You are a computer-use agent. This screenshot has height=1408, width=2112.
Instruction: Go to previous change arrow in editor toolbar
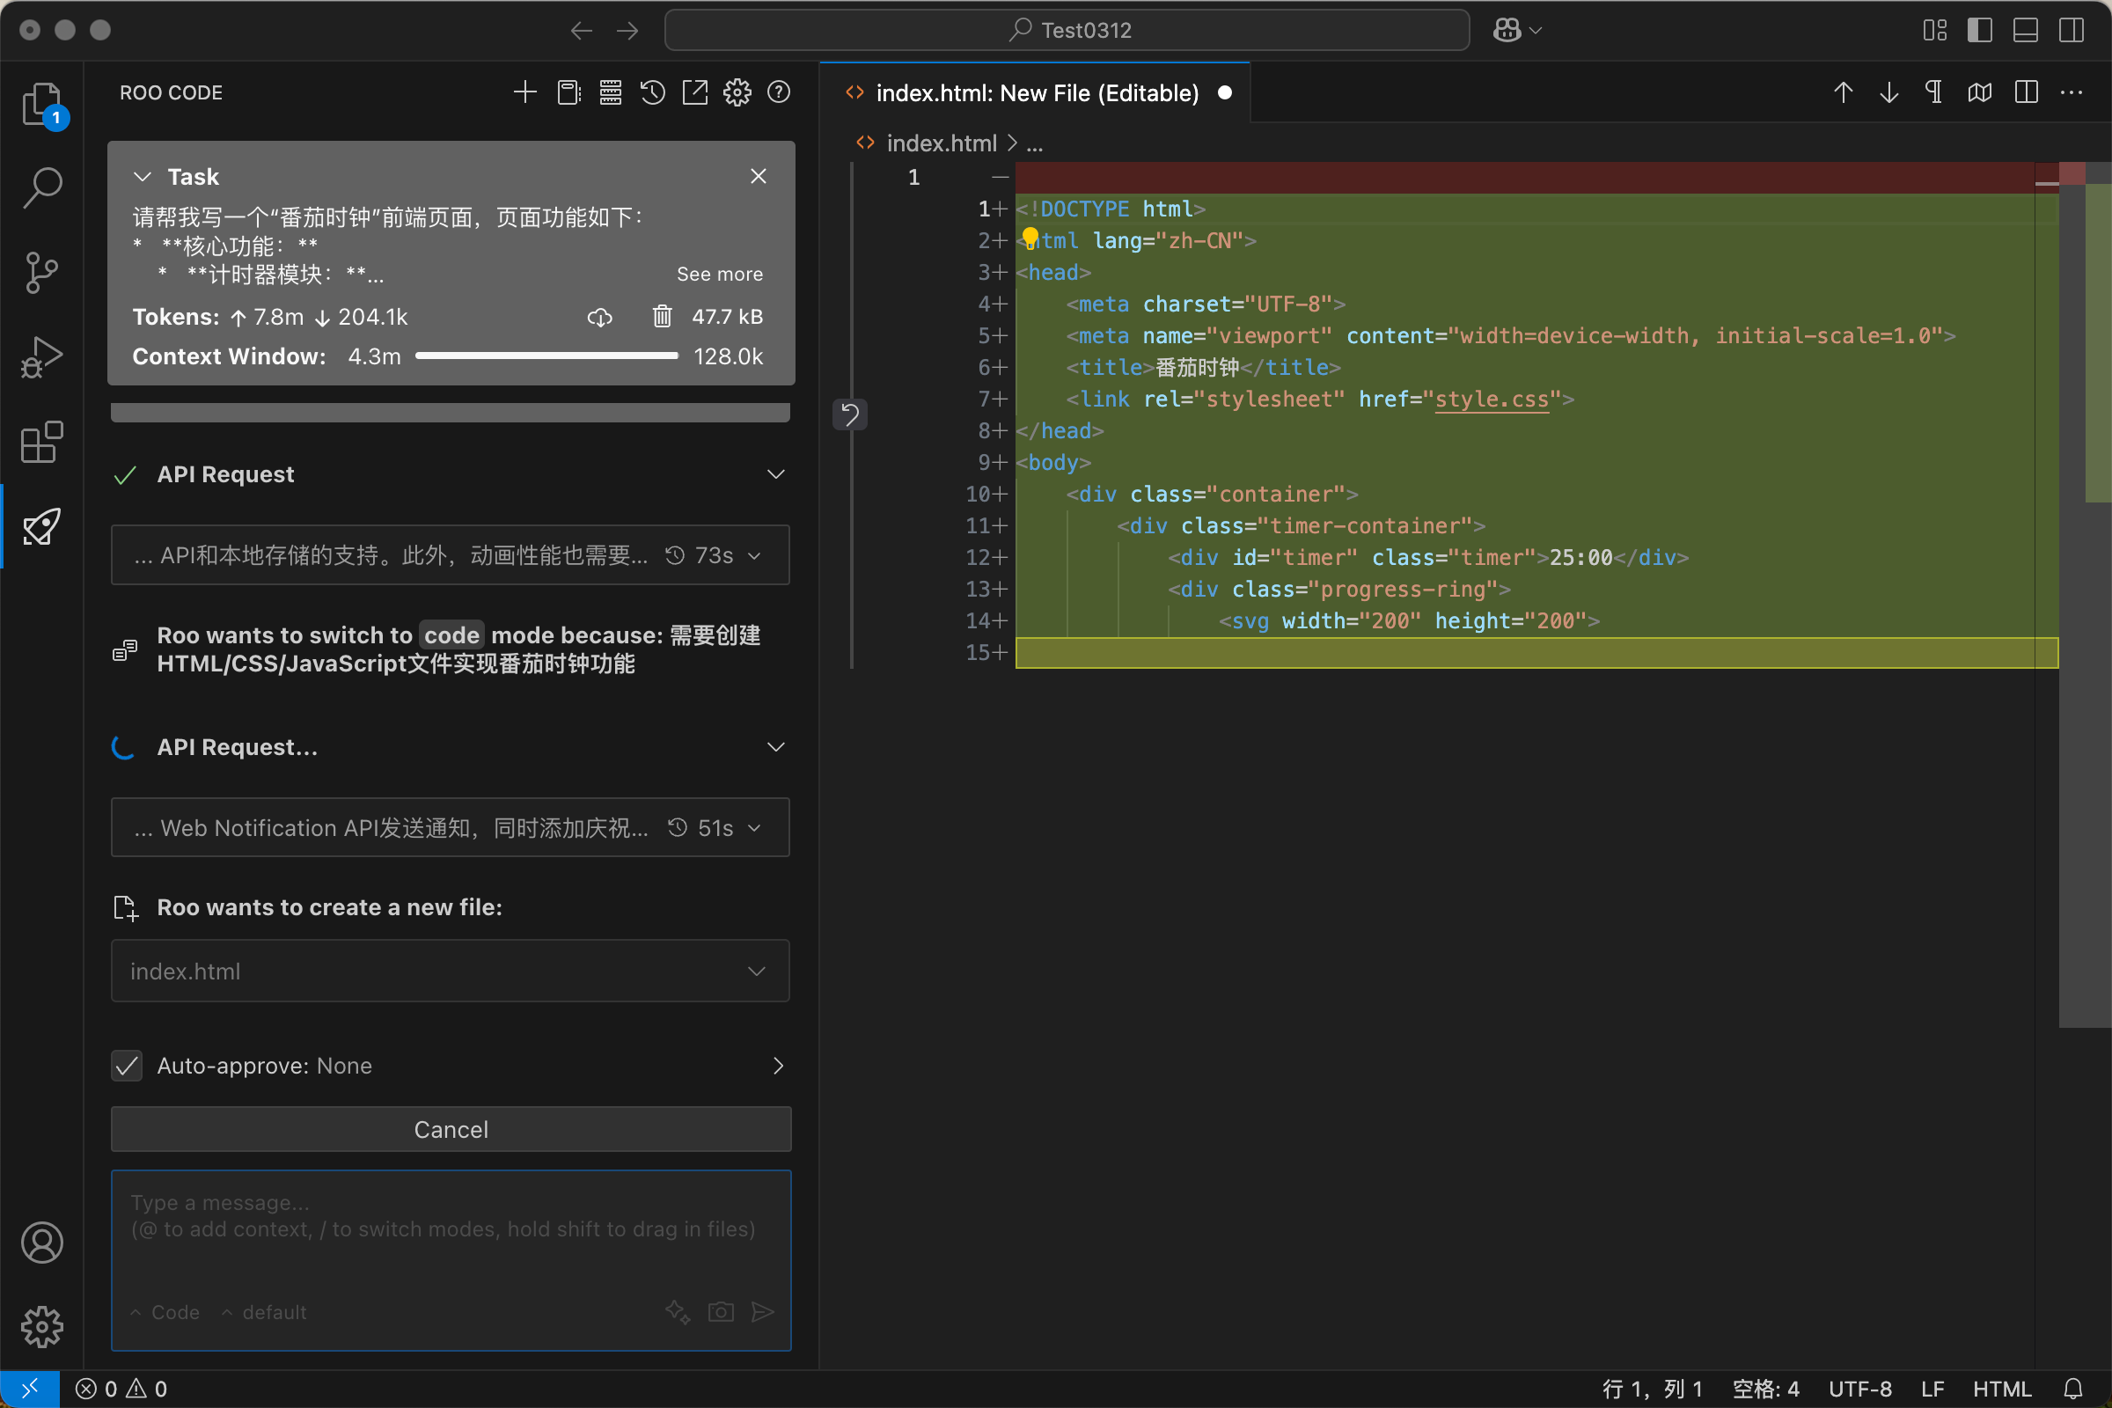(x=1843, y=92)
